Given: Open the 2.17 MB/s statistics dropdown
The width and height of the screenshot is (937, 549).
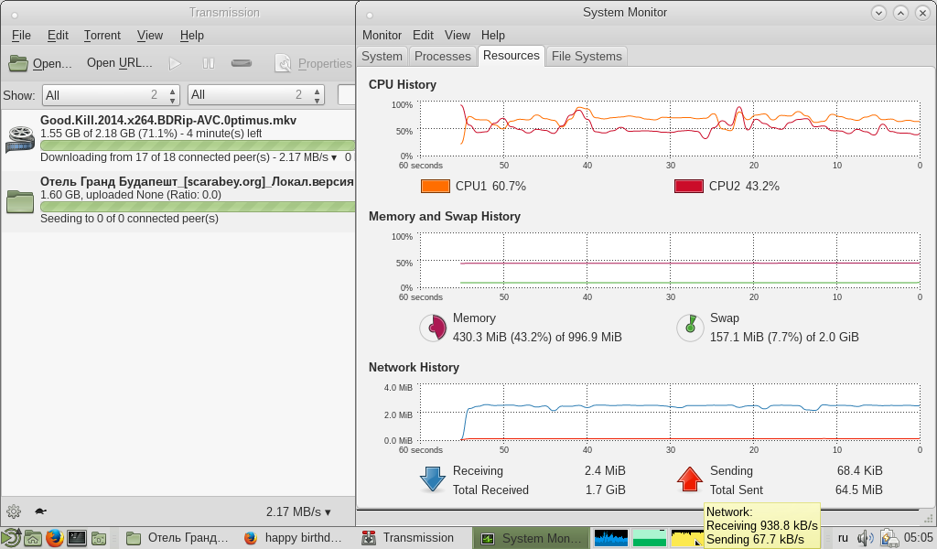Looking at the screenshot, I should pyautogui.click(x=298, y=511).
